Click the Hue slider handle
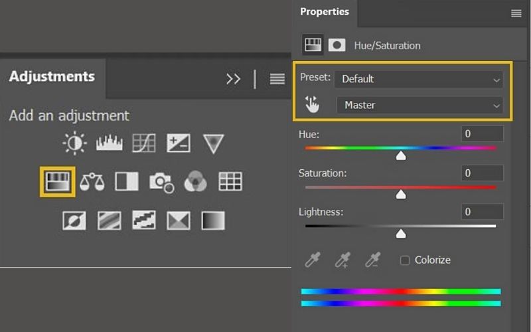The width and height of the screenshot is (531, 332). click(x=401, y=156)
